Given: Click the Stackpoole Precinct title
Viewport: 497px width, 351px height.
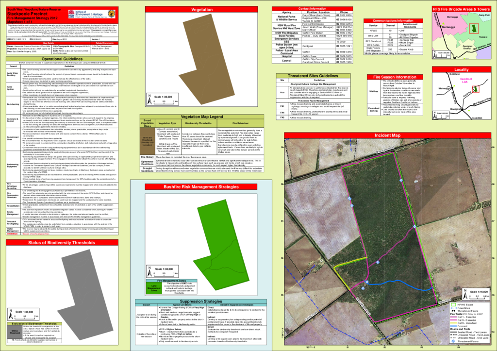Looking at the screenshot, I should click(27, 14).
